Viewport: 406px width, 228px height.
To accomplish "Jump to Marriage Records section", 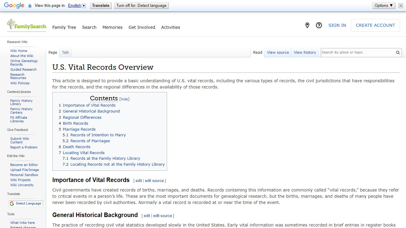I will click(x=79, y=129).
